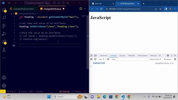
Task: Clear the DevTools console
Action: point(95,59)
